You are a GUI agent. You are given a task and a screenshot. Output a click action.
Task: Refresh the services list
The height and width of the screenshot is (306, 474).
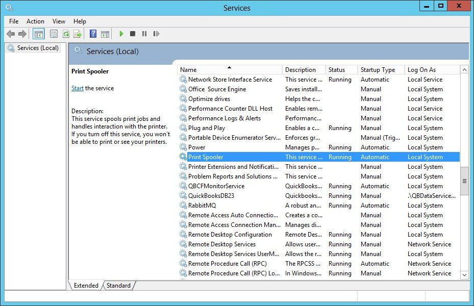click(66, 34)
